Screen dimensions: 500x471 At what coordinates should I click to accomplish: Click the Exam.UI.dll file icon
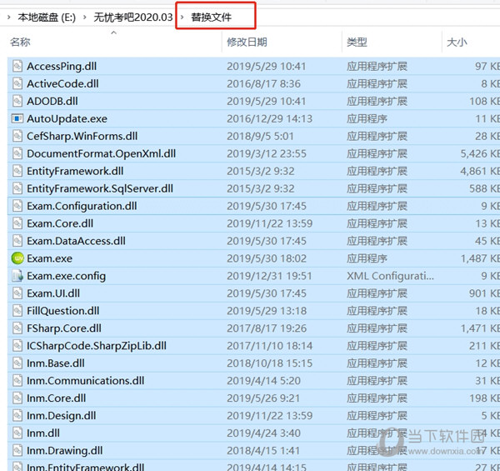[x=17, y=293]
